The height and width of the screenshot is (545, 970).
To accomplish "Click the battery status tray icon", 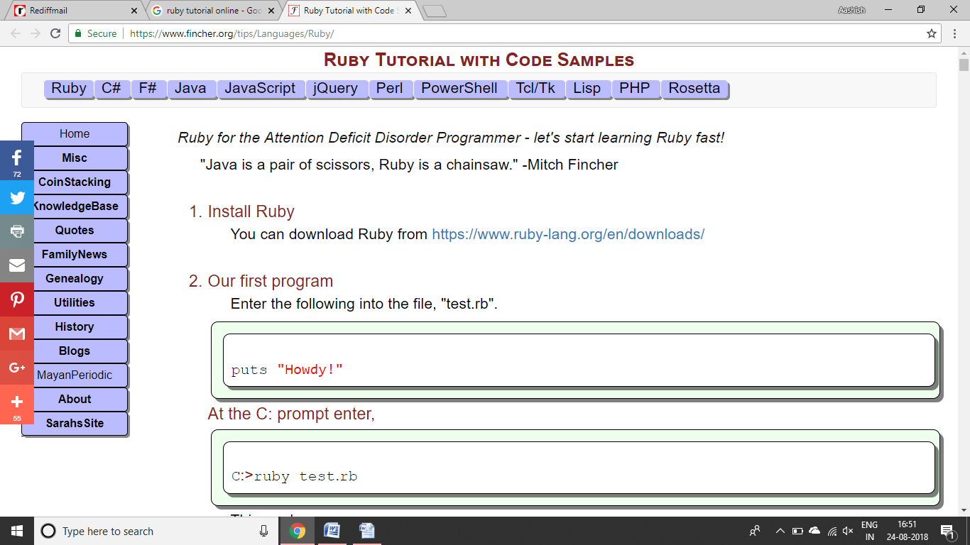I will tap(797, 531).
